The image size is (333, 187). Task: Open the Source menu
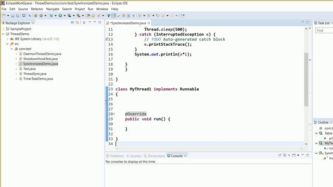pos(23,9)
